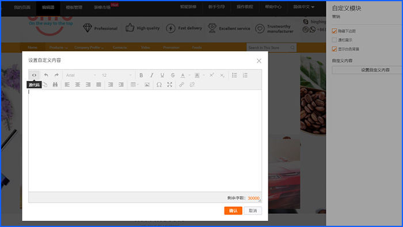The height and width of the screenshot is (227, 403).
Task: Open 帮助中心 in top bar
Action: tap(273, 7)
